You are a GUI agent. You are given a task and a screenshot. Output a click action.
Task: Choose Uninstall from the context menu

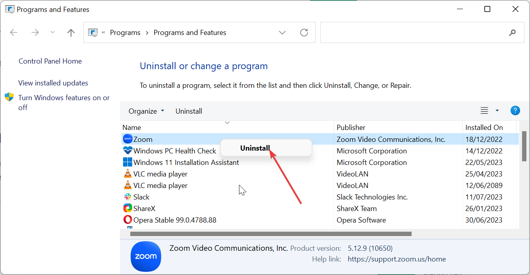[x=266, y=148]
